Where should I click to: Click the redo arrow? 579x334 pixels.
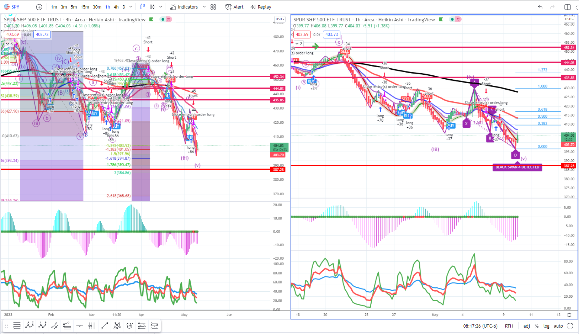coord(552,7)
